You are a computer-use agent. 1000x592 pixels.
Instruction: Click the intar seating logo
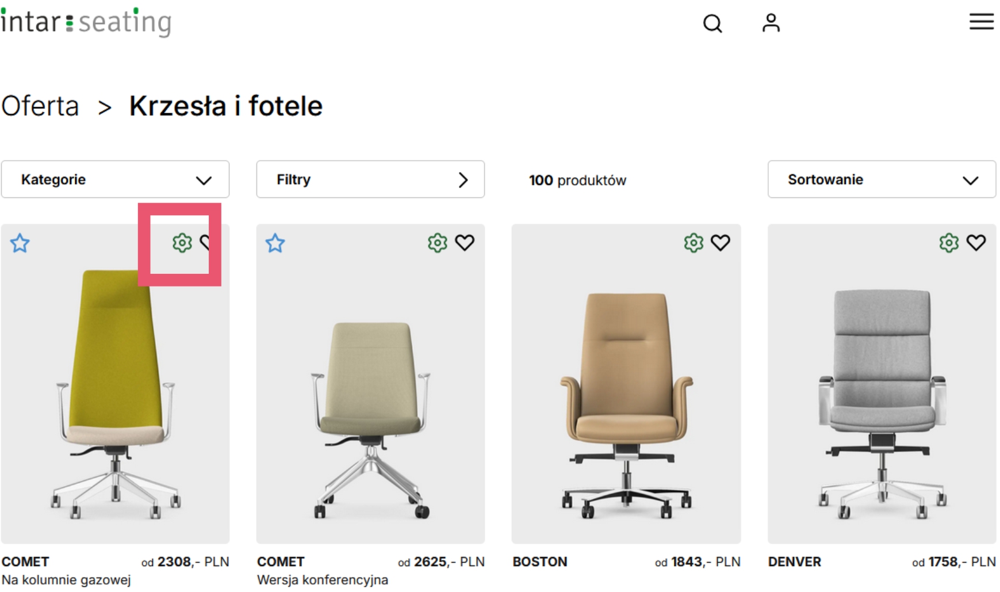click(x=86, y=22)
